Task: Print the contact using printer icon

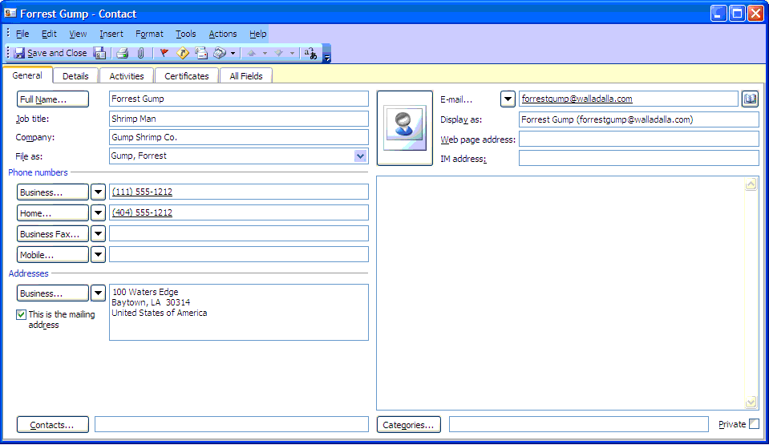Action: tap(122, 53)
